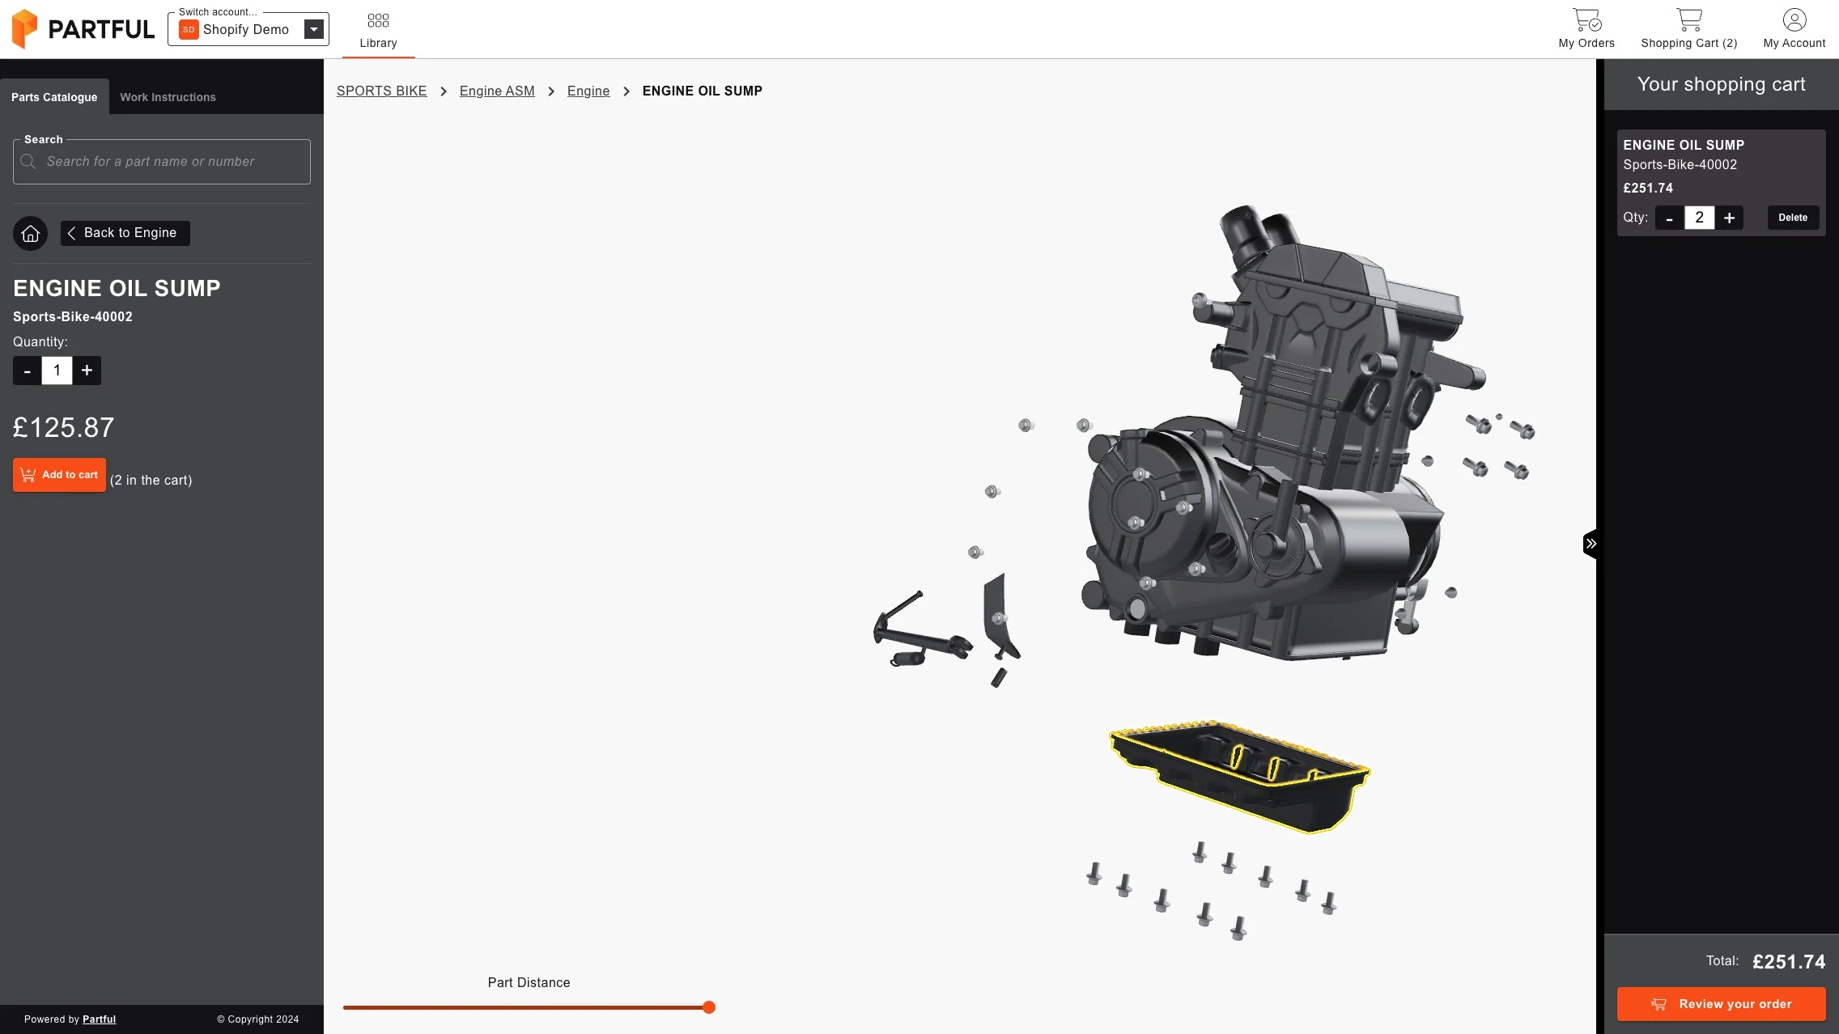This screenshot has width=1839, height=1034.
Task: Click the quantity value field showing 1
Action: [x=57, y=371]
